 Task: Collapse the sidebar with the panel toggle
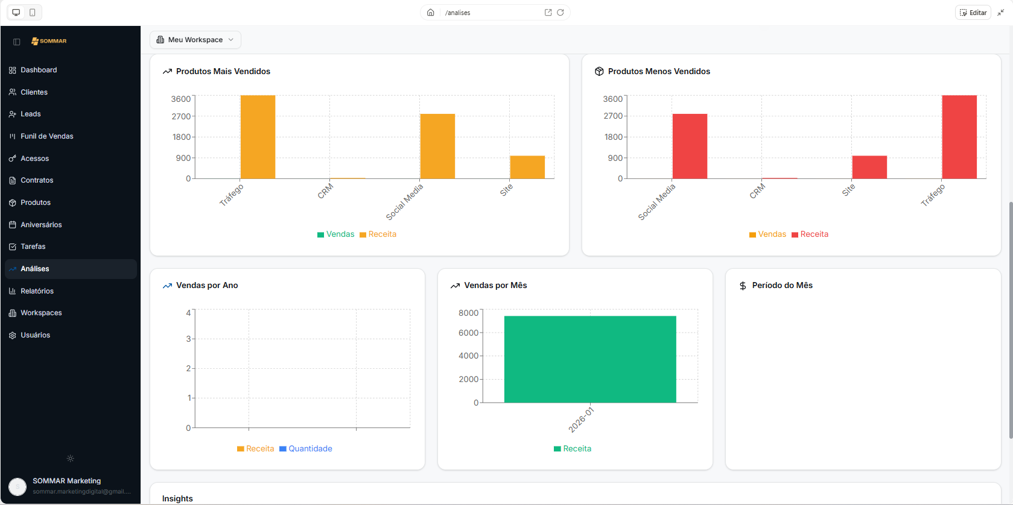click(17, 42)
